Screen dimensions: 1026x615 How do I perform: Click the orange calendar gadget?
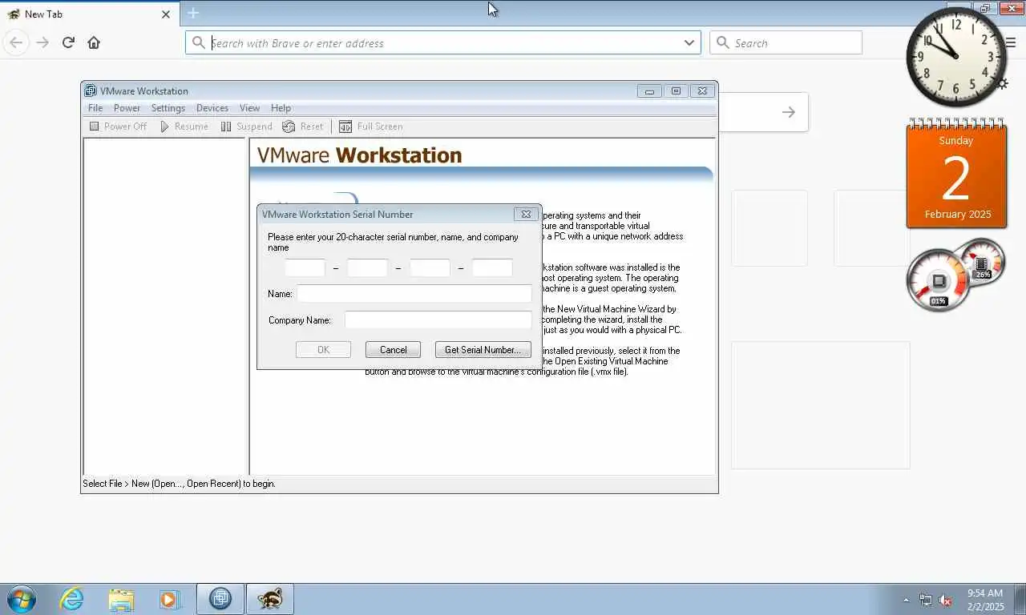pyautogui.click(x=956, y=174)
